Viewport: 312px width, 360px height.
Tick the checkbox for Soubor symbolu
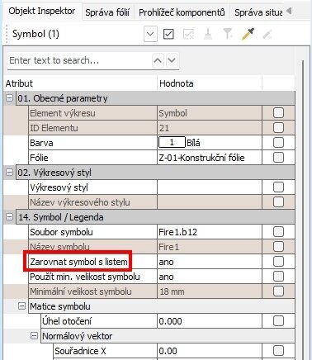pyautogui.click(x=278, y=232)
